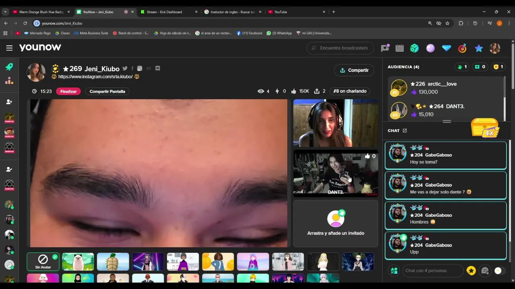Click the raised hands count badge
515x289 pixels.
pyautogui.click(x=462, y=67)
